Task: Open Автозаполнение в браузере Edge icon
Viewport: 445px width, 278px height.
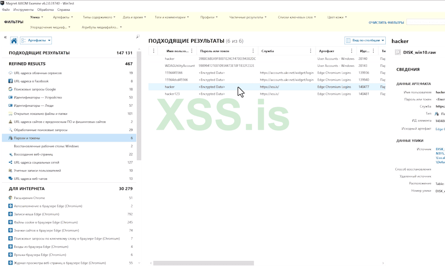Action: pyautogui.click(x=10, y=206)
